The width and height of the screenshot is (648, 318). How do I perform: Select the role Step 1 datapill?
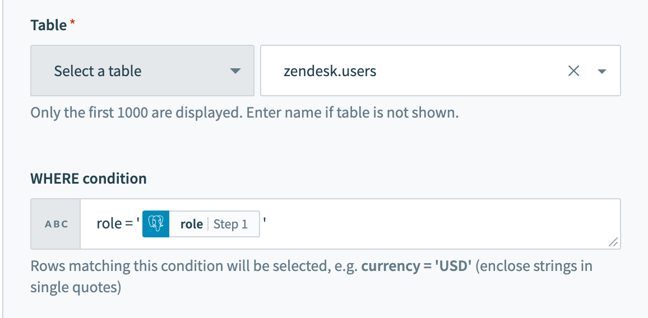(201, 224)
